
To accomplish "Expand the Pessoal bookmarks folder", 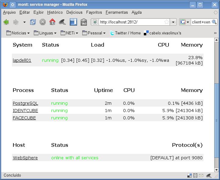I will pyautogui.click(x=94, y=33).
